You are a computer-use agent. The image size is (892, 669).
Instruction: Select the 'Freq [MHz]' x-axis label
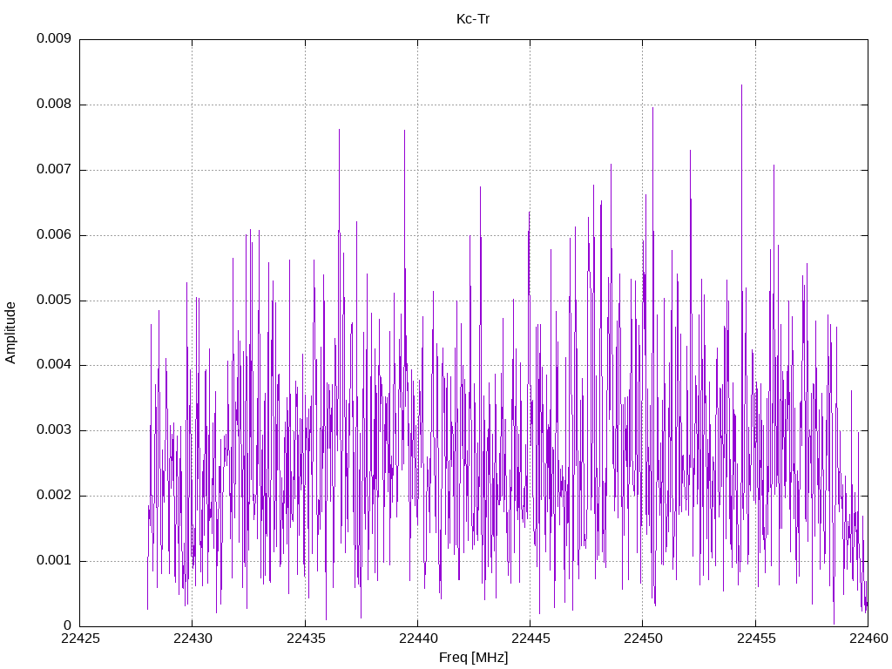pos(473,657)
